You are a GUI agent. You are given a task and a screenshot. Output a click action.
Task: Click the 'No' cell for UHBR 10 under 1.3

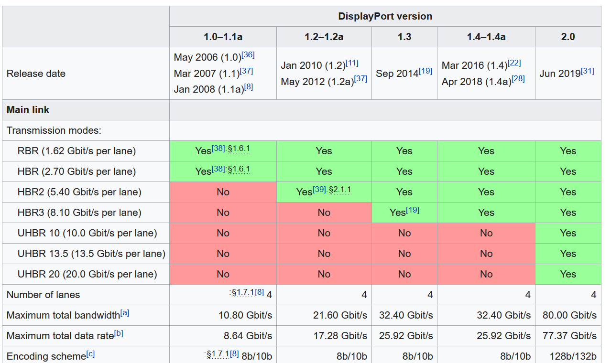click(x=404, y=233)
